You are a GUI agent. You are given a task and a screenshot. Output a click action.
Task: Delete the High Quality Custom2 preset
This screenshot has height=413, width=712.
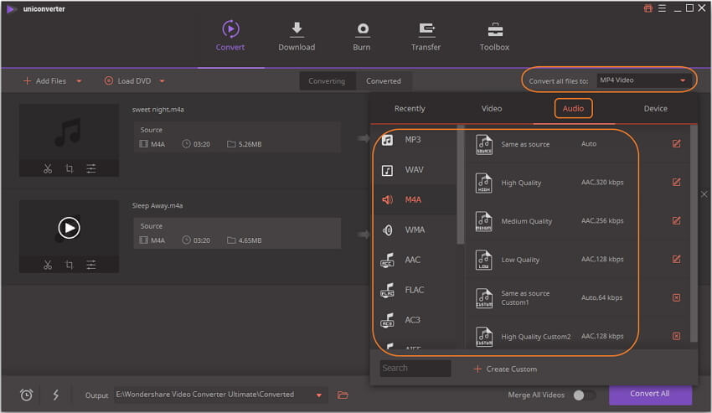pos(676,336)
